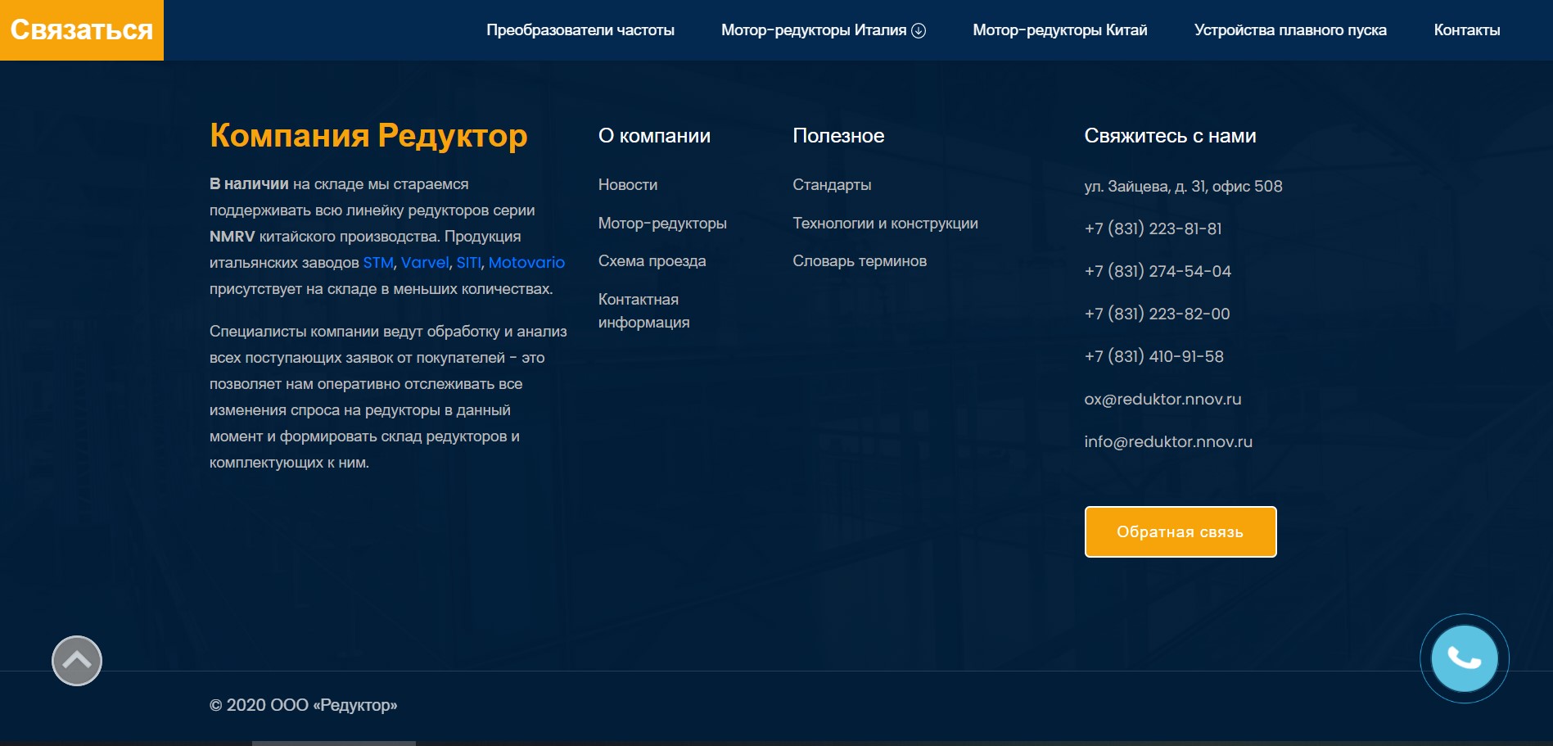Open the Контактная информация link

click(643, 311)
